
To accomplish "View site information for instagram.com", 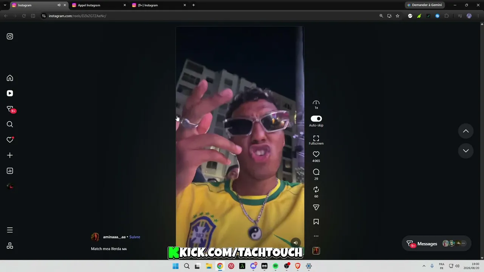I will 43,16.
